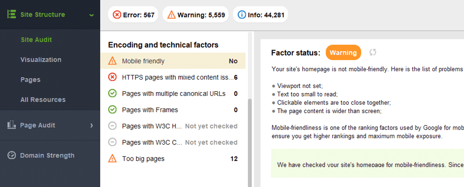
Task: Go to All Resources in sidebar
Action: click(43, 100)
